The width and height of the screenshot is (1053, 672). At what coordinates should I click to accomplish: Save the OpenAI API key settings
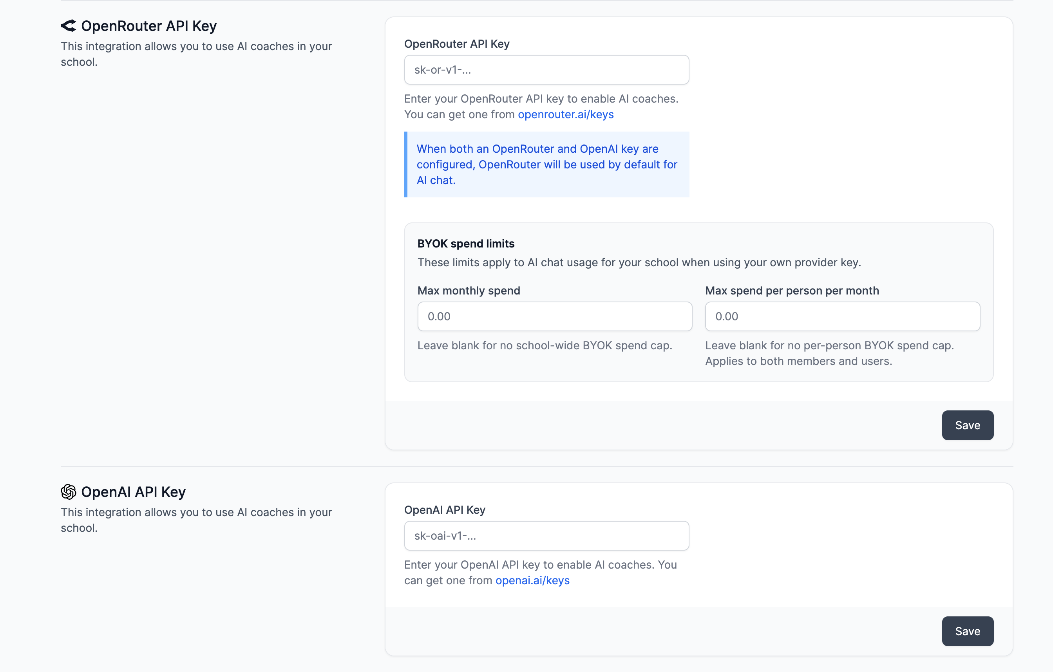click(x=967, y=631)
